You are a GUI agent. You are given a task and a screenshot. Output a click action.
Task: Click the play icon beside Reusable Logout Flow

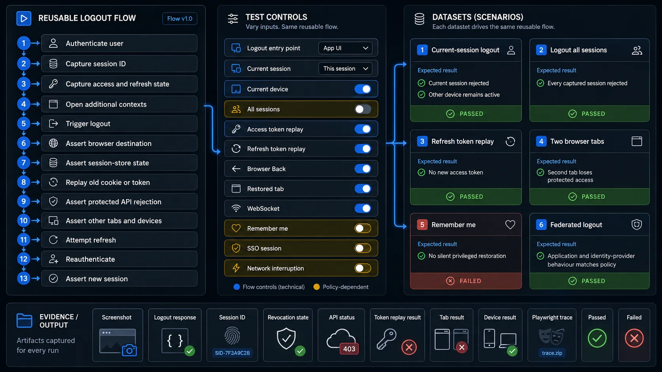[24, 18]
